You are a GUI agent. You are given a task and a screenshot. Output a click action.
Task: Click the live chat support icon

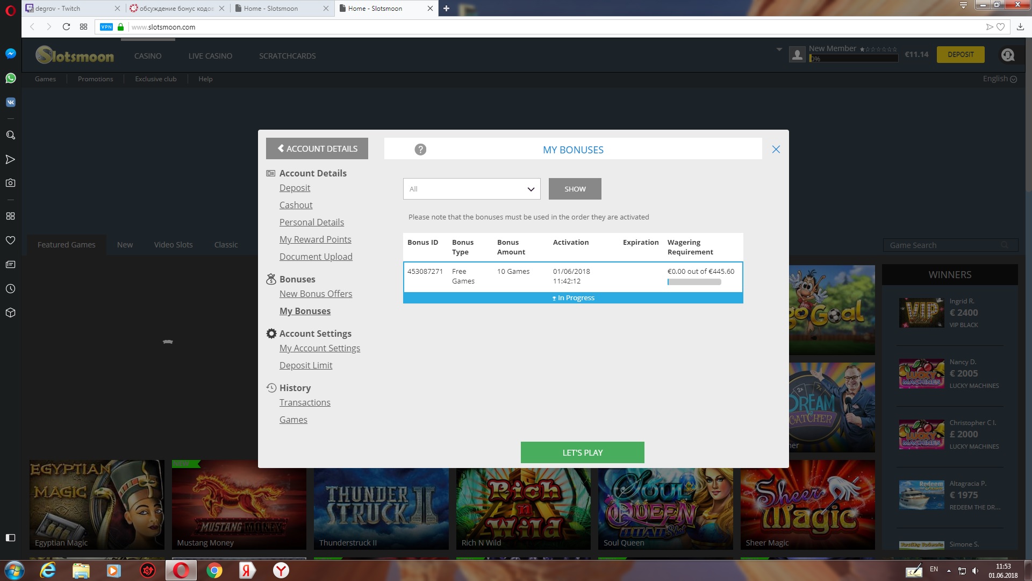(1007, 55)
